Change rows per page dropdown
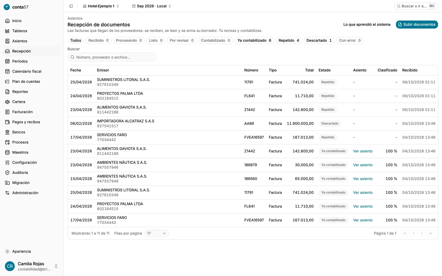This screenshot has width=442, height=276. 157,233
